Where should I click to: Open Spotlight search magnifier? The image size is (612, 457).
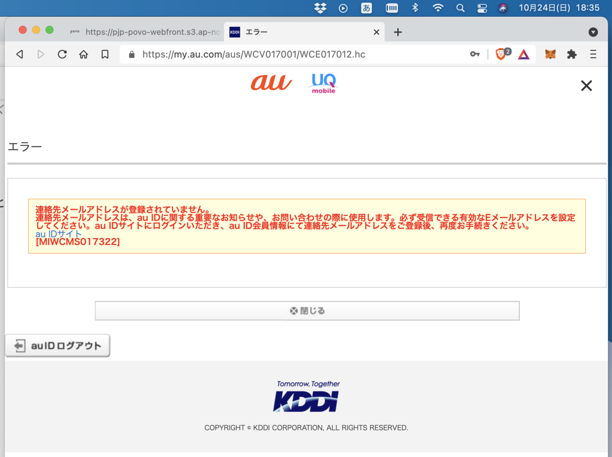[460, 8]
